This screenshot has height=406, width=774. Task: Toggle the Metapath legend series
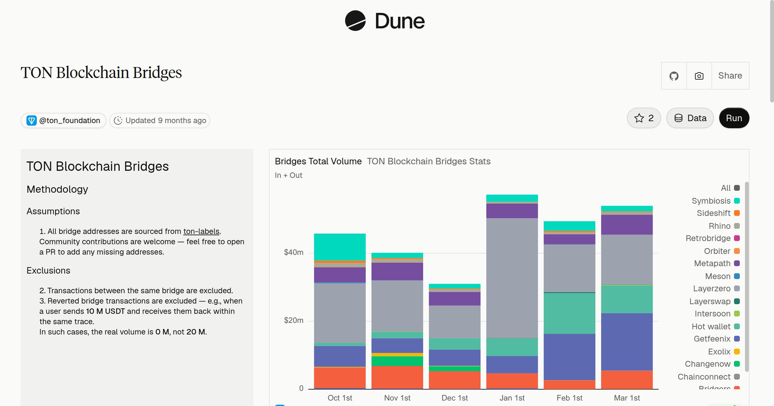point(717,263)
